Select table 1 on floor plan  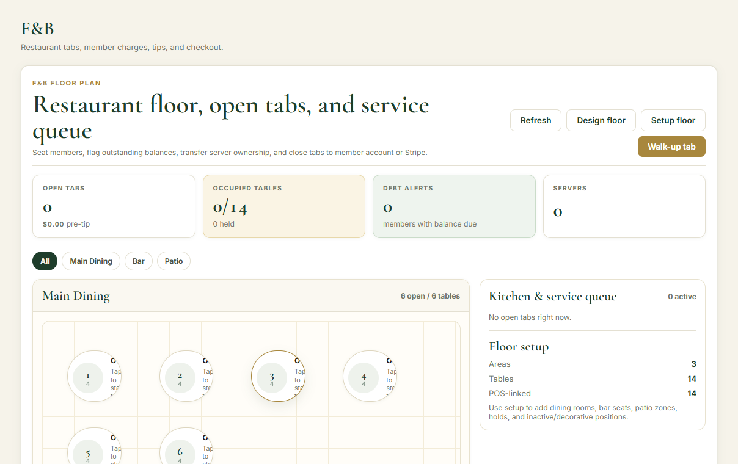pos(93,377)
